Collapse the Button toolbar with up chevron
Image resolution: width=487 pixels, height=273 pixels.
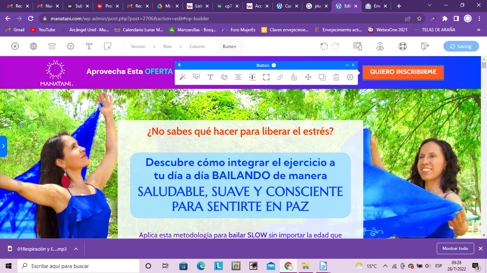click(x=347, y=65)
